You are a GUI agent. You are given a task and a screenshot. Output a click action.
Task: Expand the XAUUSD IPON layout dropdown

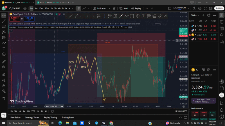click(188, 8)
